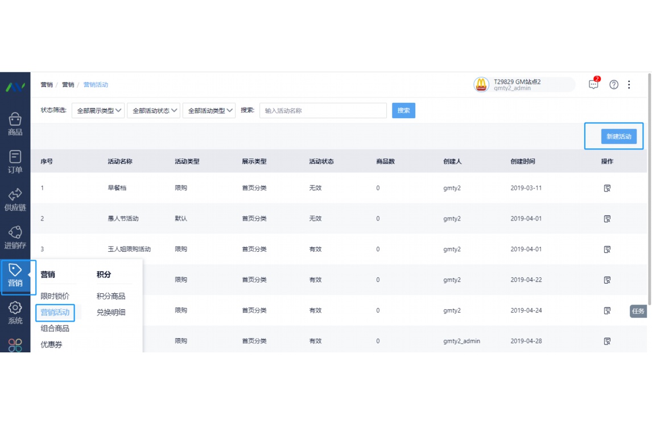Click the 新建活动 button
The width and height of the screenshot is (652, 424).
(618, 136)
